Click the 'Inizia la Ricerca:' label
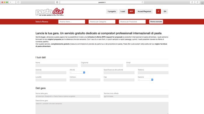 [42, 22]
